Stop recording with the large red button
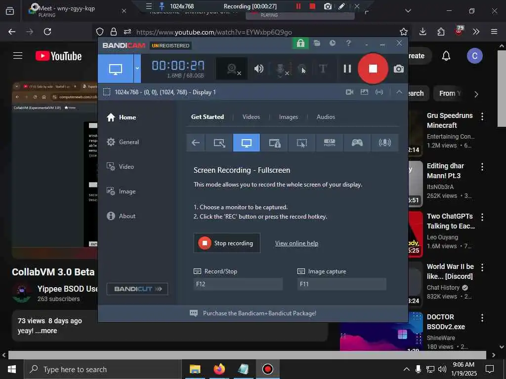This screenshot has width=506, height=379. pos(373,69)
